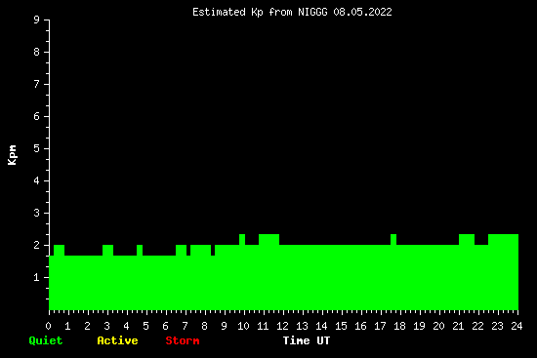
Task: Click the date 08.05.2022 in the title
Action: click(x=362, y=12)
